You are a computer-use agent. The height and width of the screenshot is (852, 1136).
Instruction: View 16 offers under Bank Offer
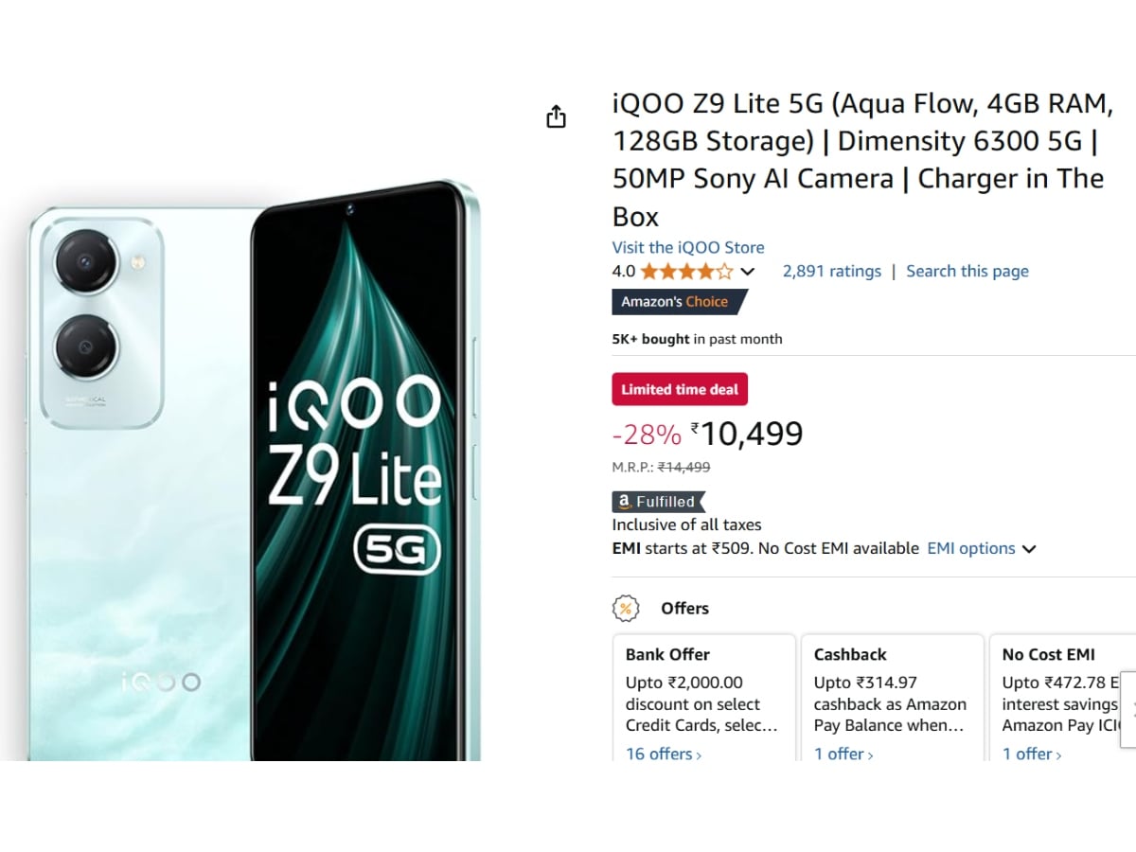pos(664,754)
